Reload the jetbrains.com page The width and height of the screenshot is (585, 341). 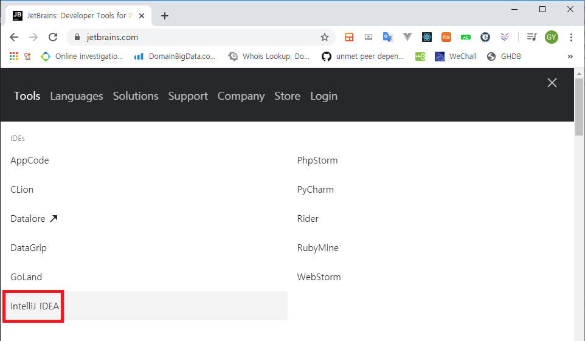(53, 37)
